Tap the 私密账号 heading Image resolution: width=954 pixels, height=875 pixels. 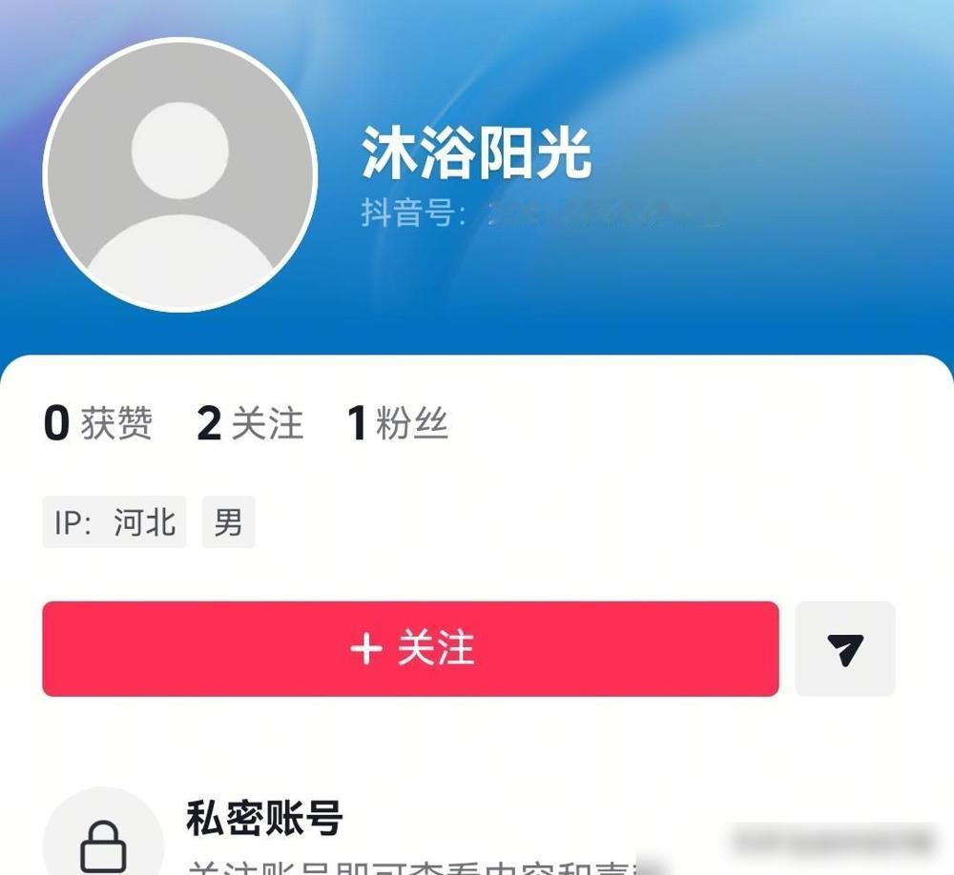(x=264, y=819)
